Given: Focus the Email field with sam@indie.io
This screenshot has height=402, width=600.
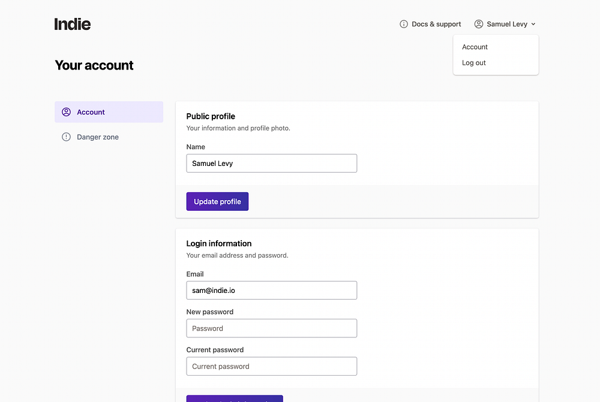Looking at the screenshot, I should pyautogui.click(x=272, y=291).
